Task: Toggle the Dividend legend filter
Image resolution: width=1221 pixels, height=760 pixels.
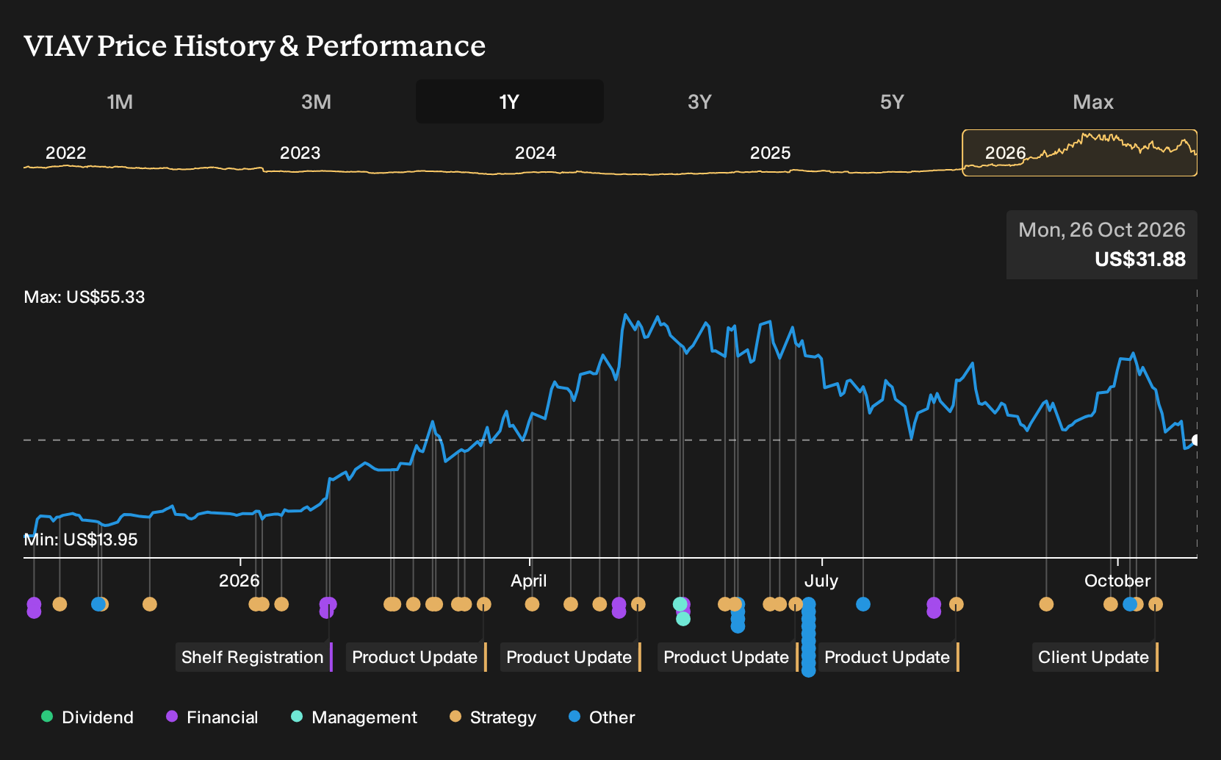Action: (x=87, y=717)
